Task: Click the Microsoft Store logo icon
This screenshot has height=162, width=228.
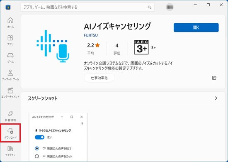Action: pos(8,7)
